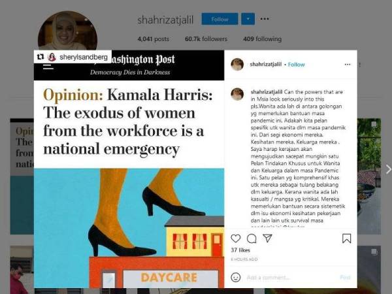Screen dimensions: 392x294
Task: Open post options three-dot menu
Action: click(348, 65)
